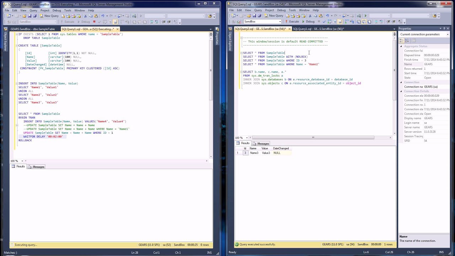Click the Undo icon in the left window toolbar
This screenshot has height=256, width=455.
click(x=102, y=16)
